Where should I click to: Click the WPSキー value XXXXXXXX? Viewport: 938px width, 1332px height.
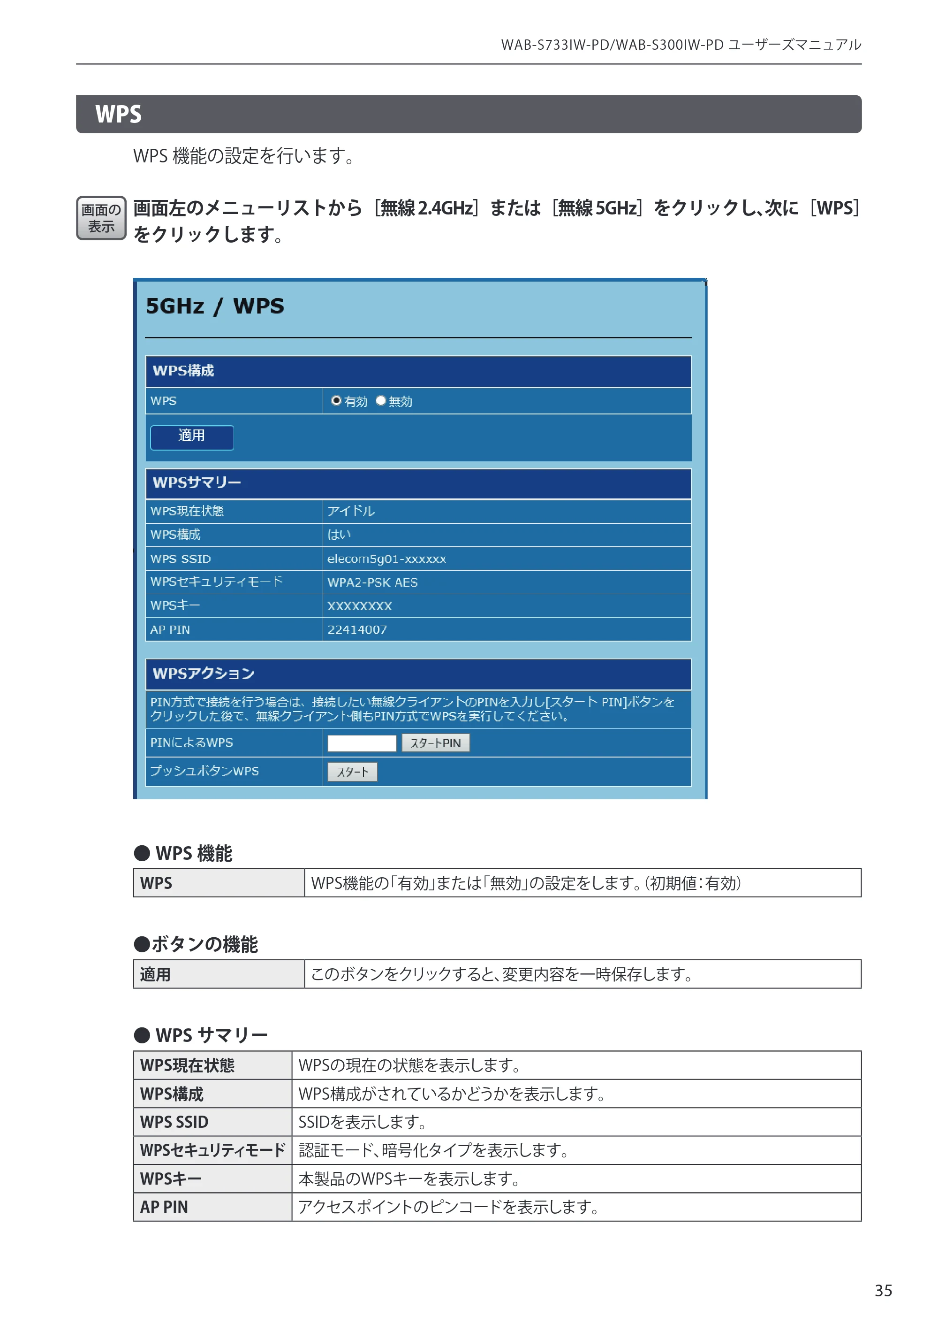point(359,605)
